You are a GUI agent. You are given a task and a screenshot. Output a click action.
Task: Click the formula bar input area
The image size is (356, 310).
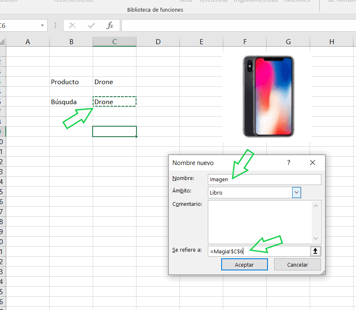[239, 25]
